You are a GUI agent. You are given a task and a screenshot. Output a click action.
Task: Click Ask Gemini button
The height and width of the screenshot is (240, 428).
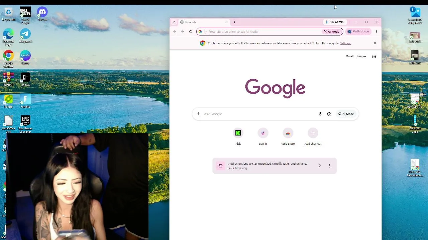pyautogui.click(x=334, y=22)
